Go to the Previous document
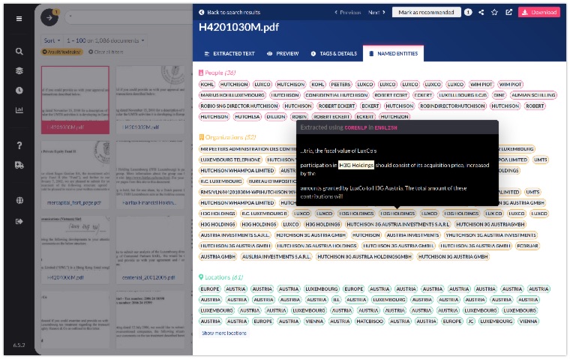 coord(347,12)
